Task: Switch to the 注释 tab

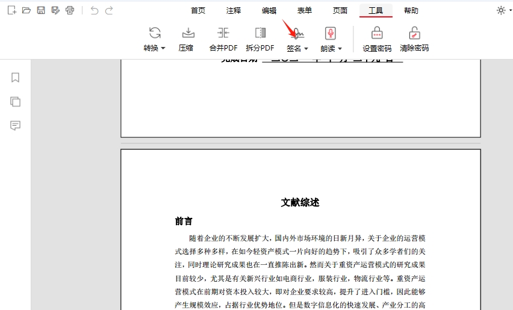Action: pyautogui.click(x=233, y=10)
